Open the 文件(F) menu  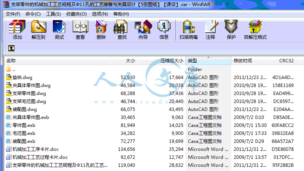tap(13, 14)
